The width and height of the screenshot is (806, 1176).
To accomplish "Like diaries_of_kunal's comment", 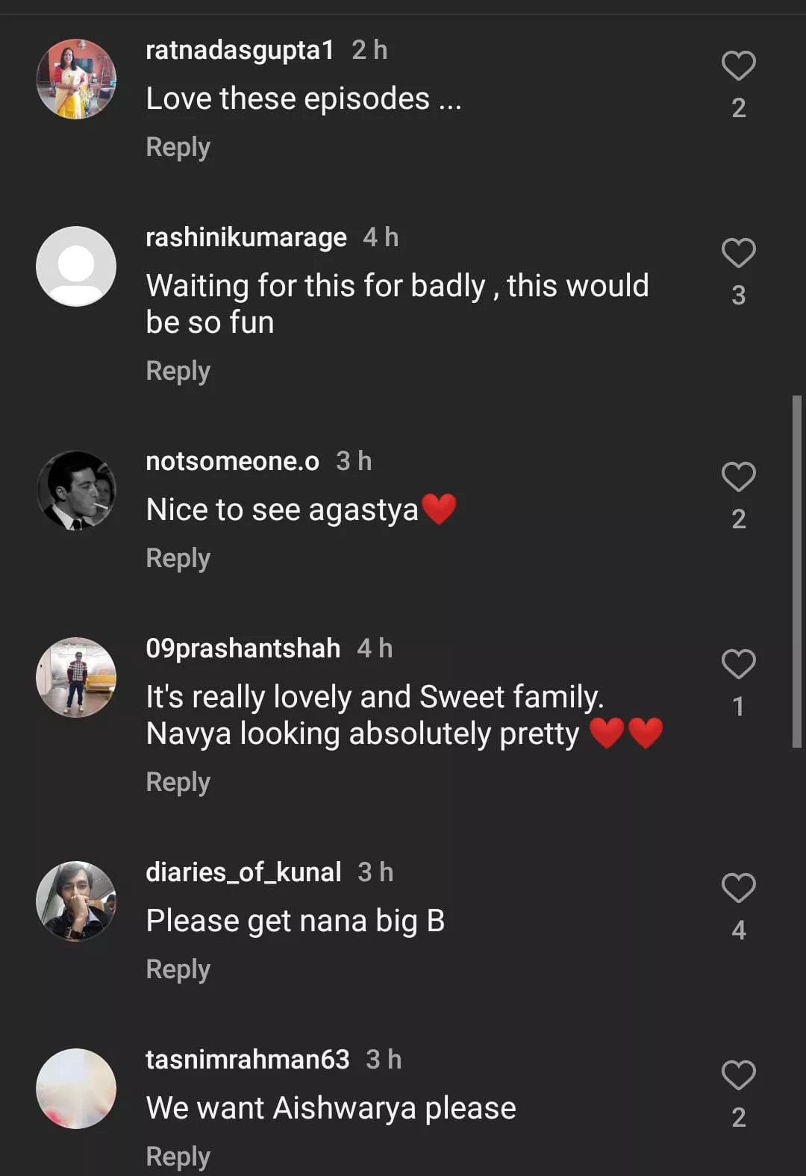I will click(738, 888).
